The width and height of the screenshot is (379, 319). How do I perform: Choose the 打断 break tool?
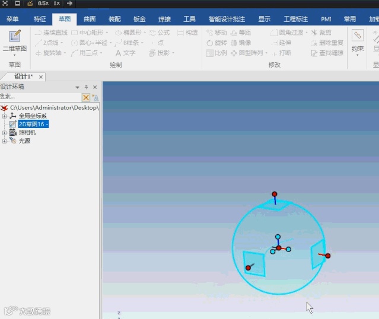click(x=281, y=53)
